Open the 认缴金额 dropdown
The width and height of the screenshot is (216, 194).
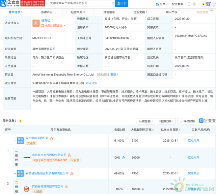coord(146,121)
